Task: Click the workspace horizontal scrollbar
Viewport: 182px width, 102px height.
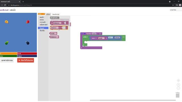Action: (133, 100)
